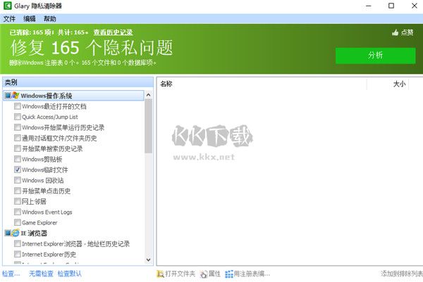
Task: Check Internet Explorer浏览器 地址栏历史记录 box
Action: click(18, 243)
